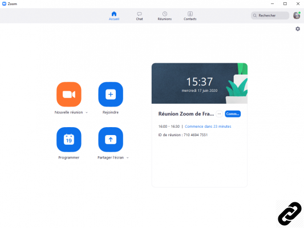Expand the Partager l'écran dropdown arrow
The height and width of the screenshot is (228, 304).
point(128,158)
